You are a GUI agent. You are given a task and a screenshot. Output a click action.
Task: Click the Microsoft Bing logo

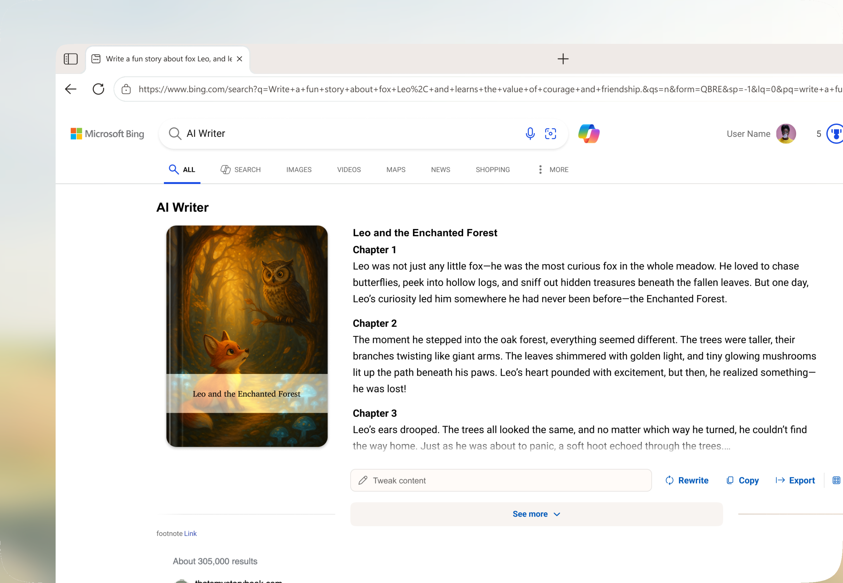(x=107, y=134)
